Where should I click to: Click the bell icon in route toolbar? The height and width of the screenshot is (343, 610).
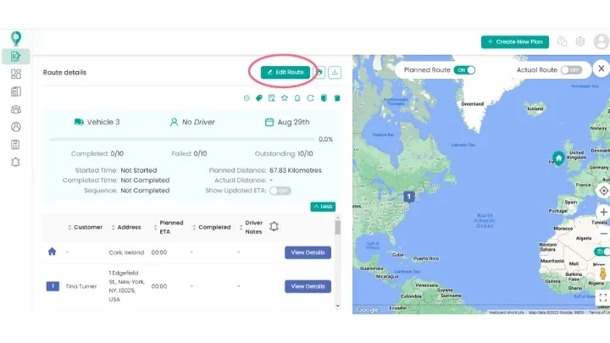298,98
